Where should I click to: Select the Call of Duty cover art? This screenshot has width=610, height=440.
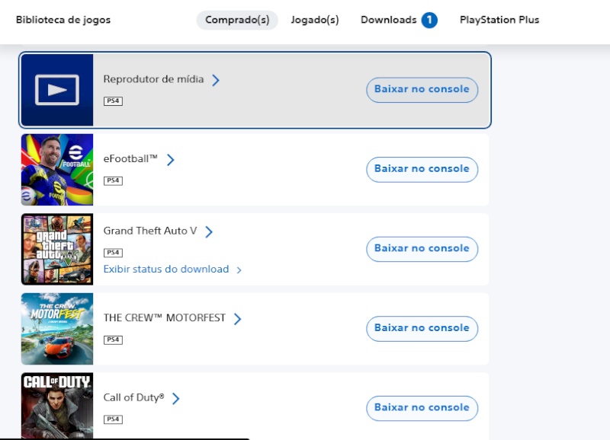point(57,406)
